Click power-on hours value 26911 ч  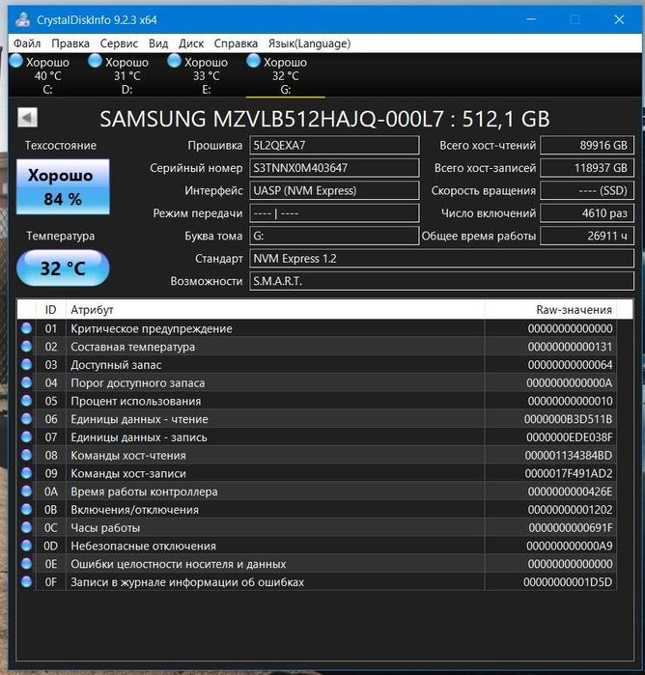click(x=587, y=236)
